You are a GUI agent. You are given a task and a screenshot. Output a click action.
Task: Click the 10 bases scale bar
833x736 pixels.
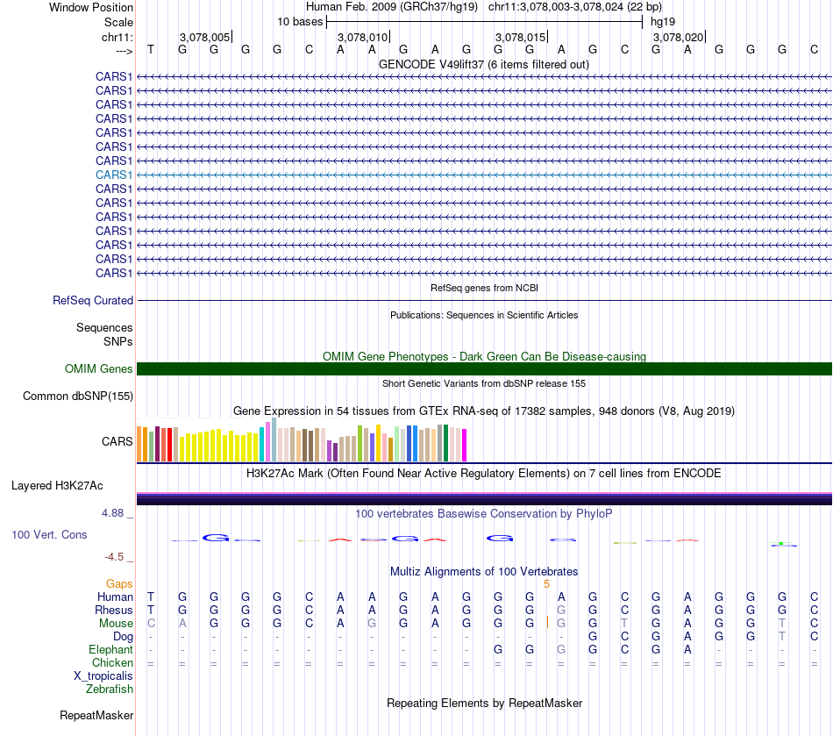pos(484,22)
